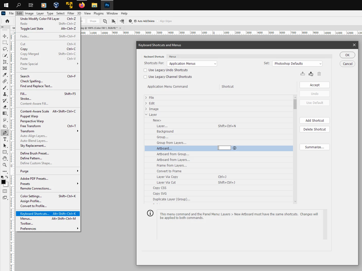Click the OK button
The image size is (362, 271).
point(347,55)
